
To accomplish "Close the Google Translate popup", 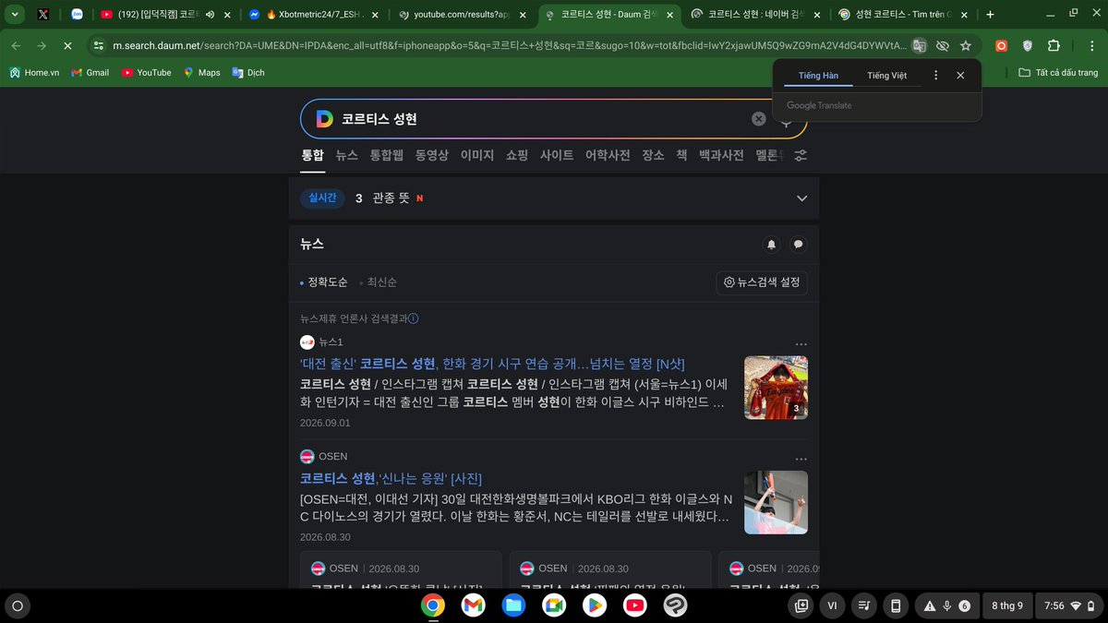I will click(x=960, y=76).
